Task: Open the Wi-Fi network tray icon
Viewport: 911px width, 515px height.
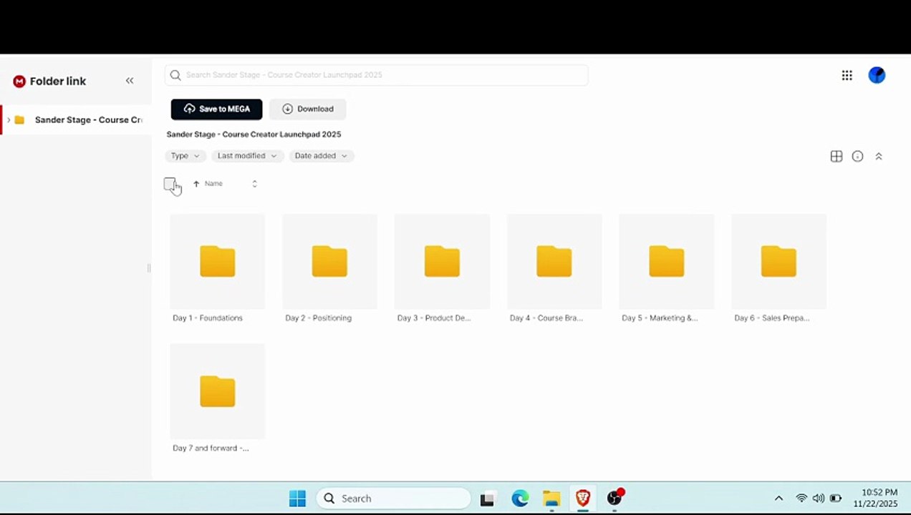Action: [801, 499]
